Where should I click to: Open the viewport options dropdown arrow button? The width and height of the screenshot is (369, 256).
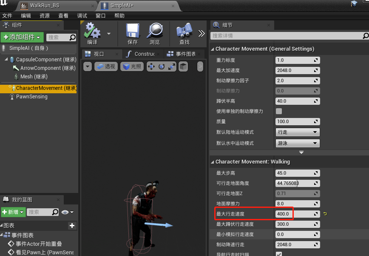pyautogui.click(x=88, y=66)
